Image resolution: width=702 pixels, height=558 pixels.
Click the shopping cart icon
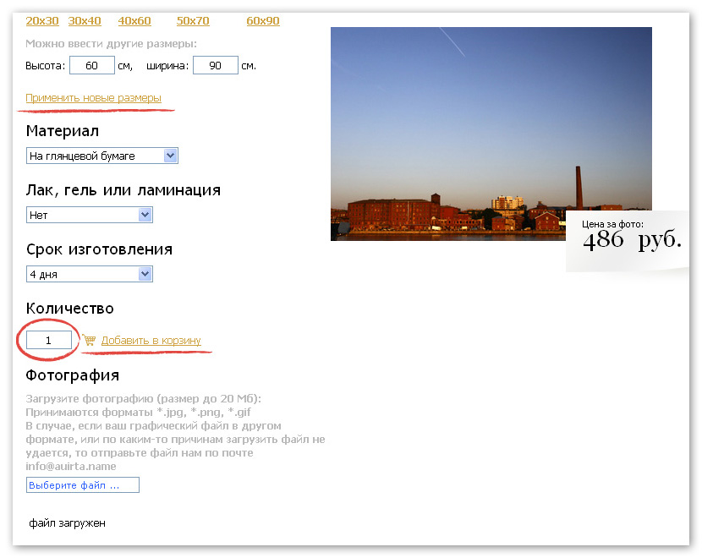(x=89, y=340)
